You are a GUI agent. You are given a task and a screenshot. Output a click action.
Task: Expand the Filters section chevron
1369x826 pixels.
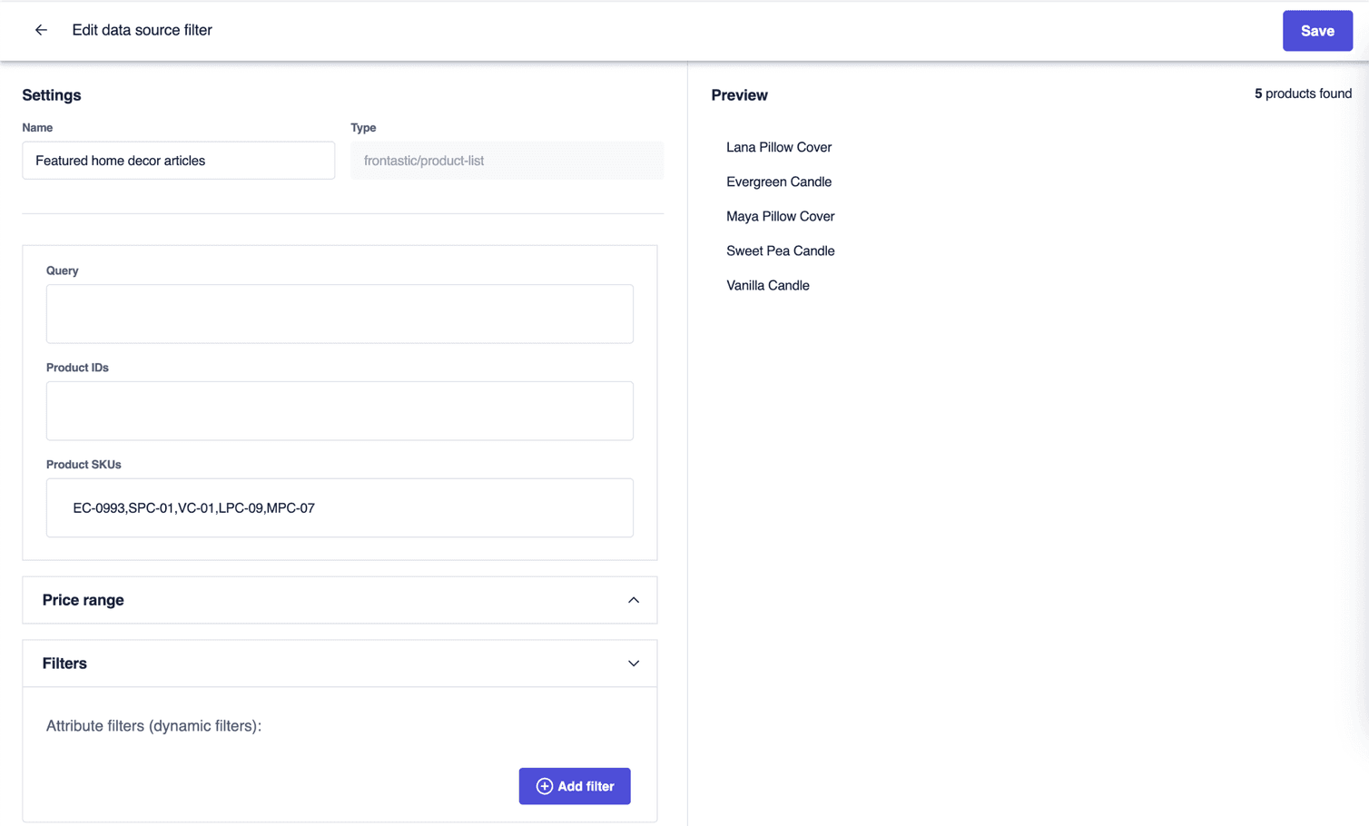pos(634,664)
